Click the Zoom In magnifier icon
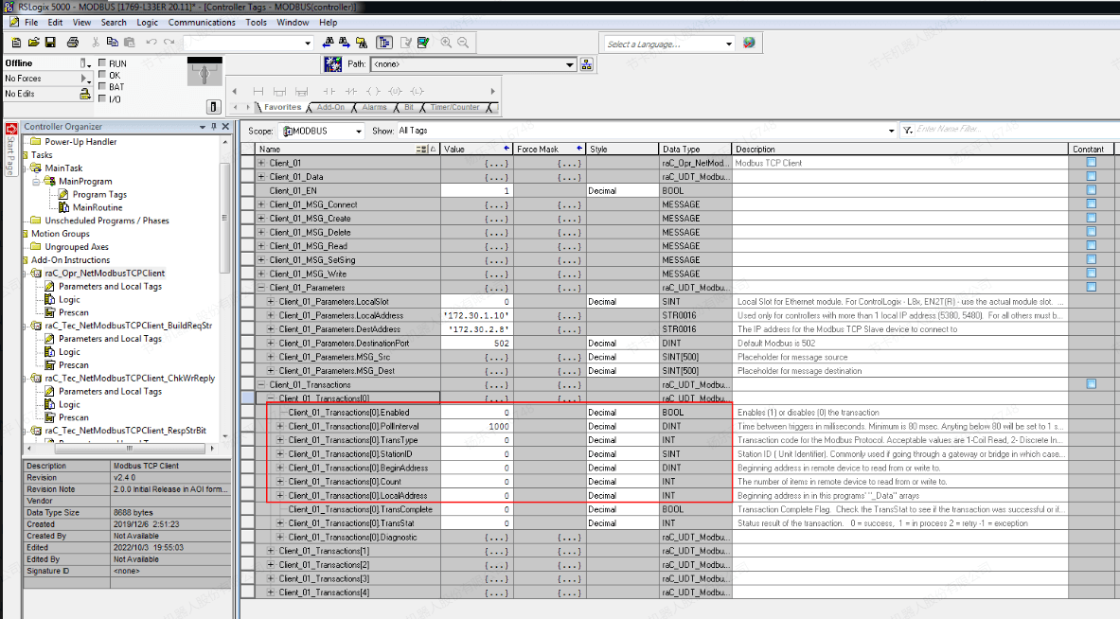The width and height of the screenshot is (1120, 619). (x=445, y=43)
